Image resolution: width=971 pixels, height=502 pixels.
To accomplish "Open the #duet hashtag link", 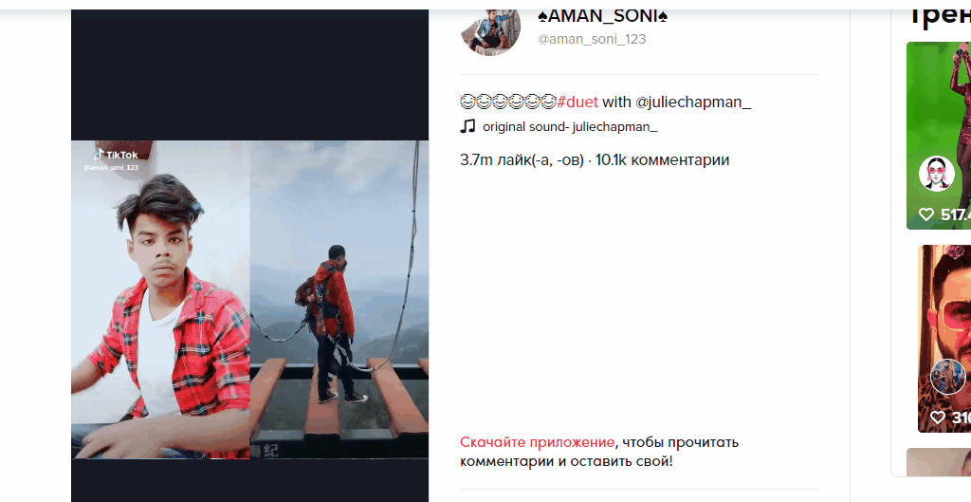I will coord(577,102).
